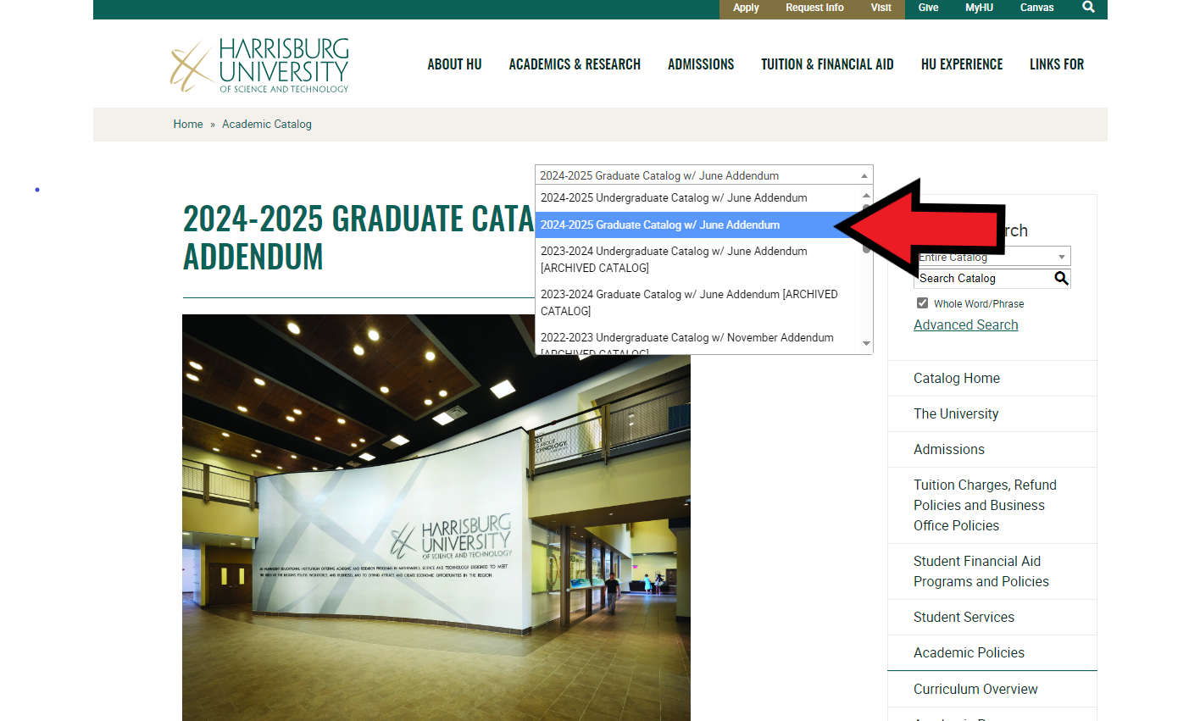Choose 2024-2025 Graduate Catalog highlighted option
This screenshot has height=721, width=1200.
698,225
